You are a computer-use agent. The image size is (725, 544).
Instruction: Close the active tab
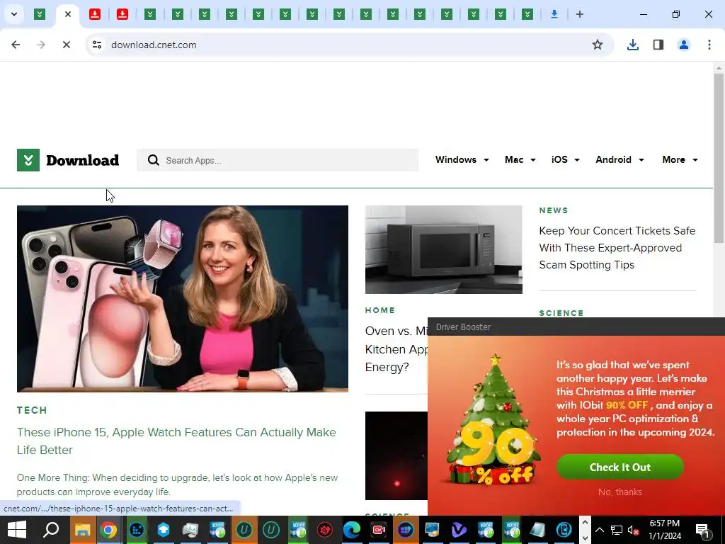[68, 14]
